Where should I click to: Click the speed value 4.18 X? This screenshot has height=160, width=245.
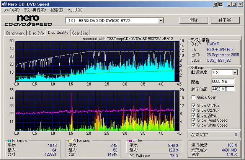point(232,154)
